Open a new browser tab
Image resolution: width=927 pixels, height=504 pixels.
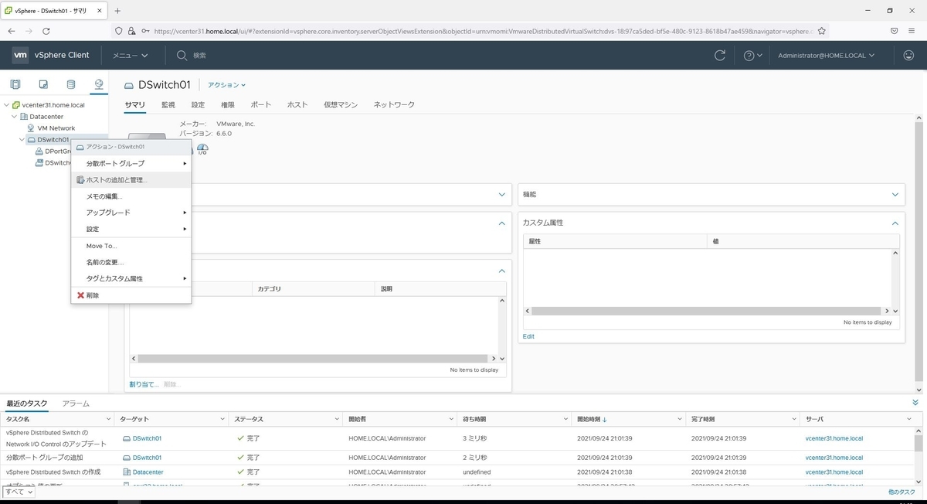pyautogui.click(x=117, y=11)
